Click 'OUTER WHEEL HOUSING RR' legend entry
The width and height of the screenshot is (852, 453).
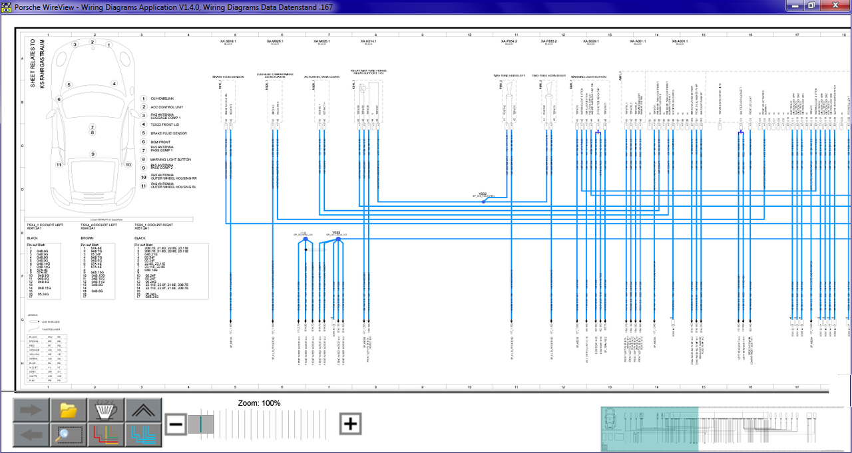(x=174, y=179)
